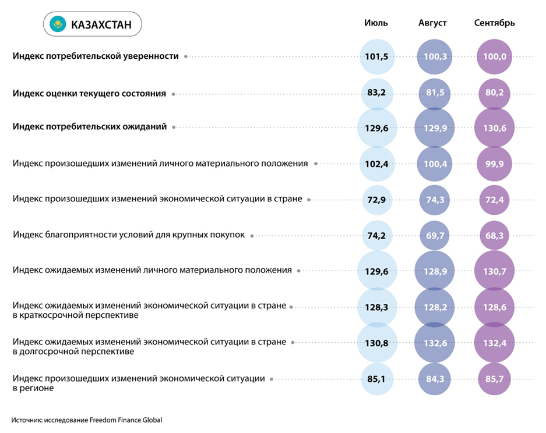Click the 68,3 September bubble
546x433 pixels.
[x=494, y=236]
